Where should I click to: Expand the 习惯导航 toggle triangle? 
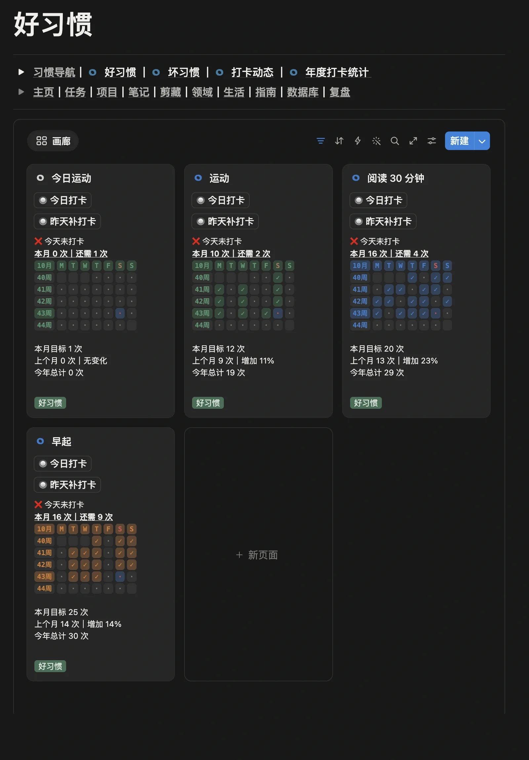pos(21,72)
